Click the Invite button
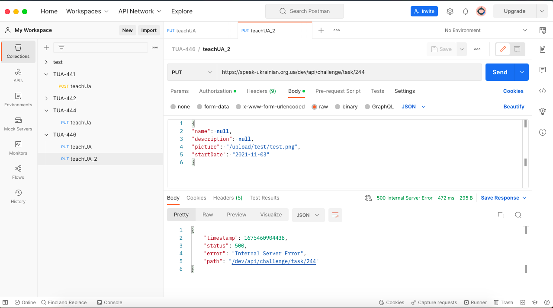The width and height of the screenshot is (553, 308). pos(424,11)
